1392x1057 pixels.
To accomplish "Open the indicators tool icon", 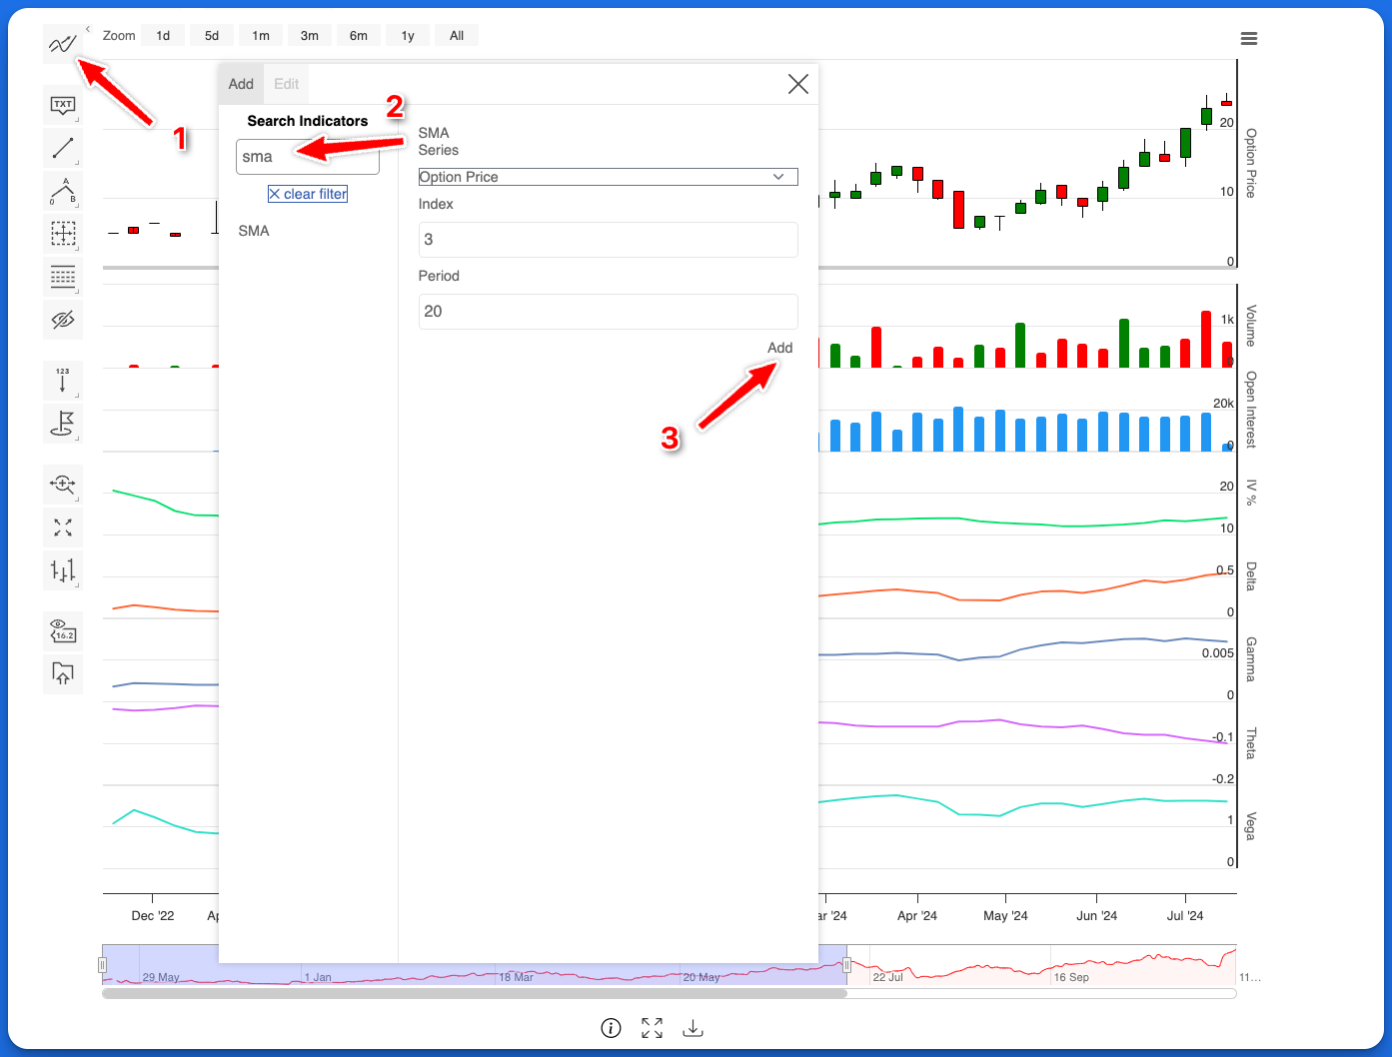I will (62, 44).
